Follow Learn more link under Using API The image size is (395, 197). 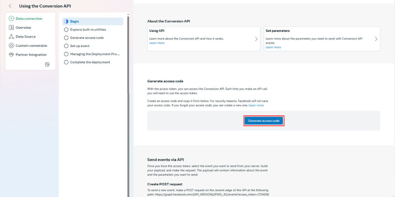[x=157, y=43]
